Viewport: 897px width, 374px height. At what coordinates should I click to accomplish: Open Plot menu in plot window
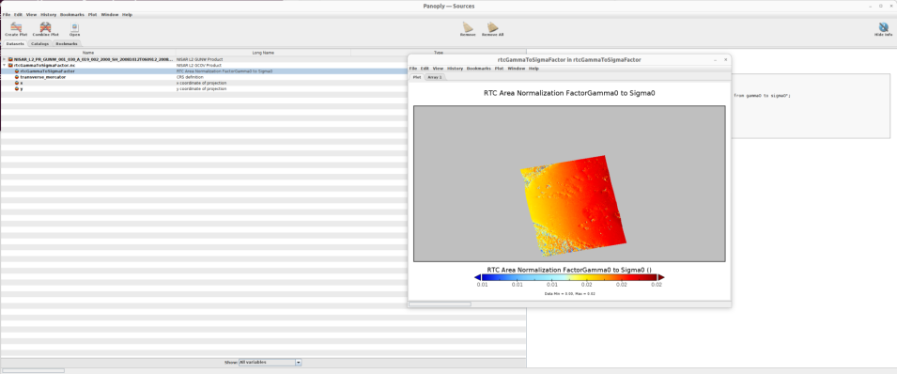499,69
